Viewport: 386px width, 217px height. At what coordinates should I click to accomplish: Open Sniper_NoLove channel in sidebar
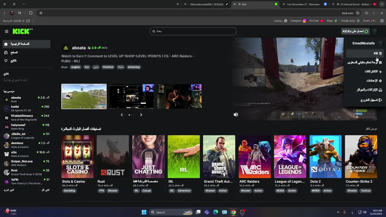(27, 163)
